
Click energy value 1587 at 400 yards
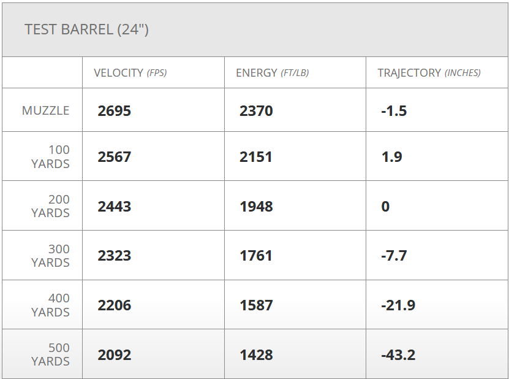click(256, 305)
